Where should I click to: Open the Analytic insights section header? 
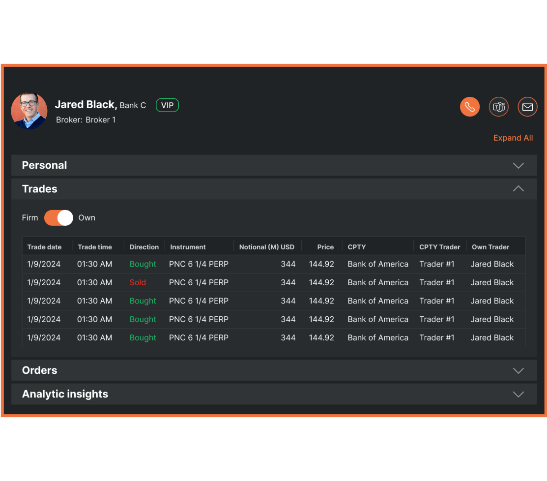(x=65, y=394)
